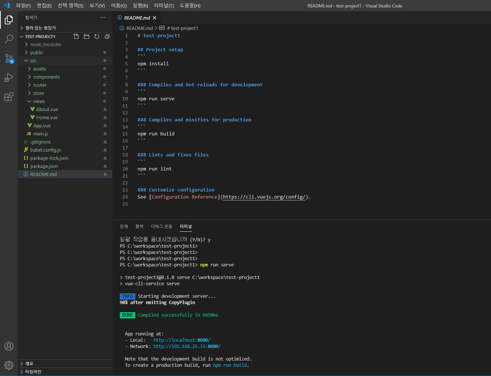Open the 터미널(T) menu
491x376 pixels.
pos(164,6)
